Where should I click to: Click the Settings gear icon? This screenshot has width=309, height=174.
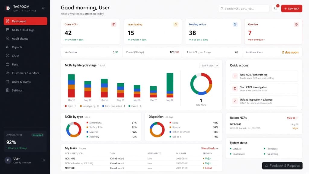[x=8, y=90]
